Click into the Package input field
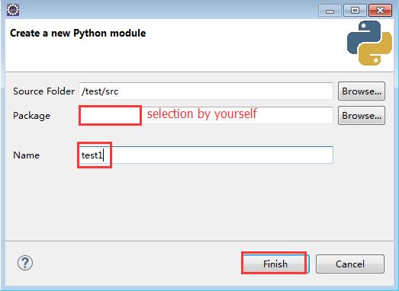 [x=206, y=115]
